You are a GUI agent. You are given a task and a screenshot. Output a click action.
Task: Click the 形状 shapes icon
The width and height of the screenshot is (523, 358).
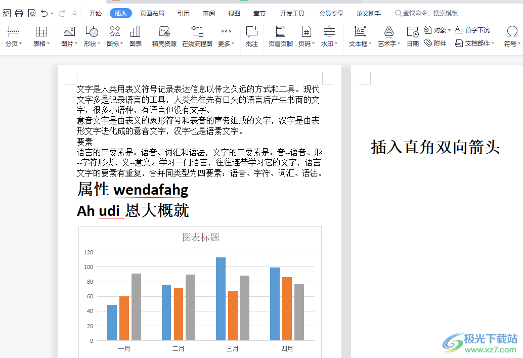coord(92,32)
